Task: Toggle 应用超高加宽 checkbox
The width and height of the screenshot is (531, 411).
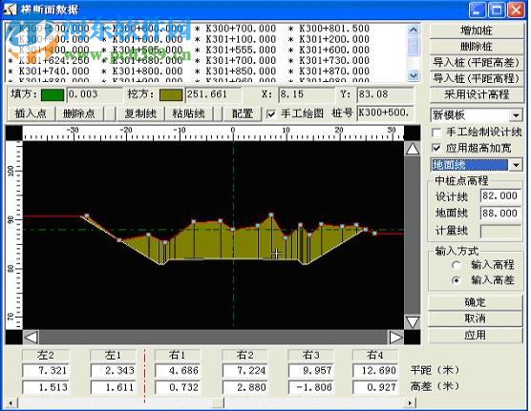Action: point(436,148)
